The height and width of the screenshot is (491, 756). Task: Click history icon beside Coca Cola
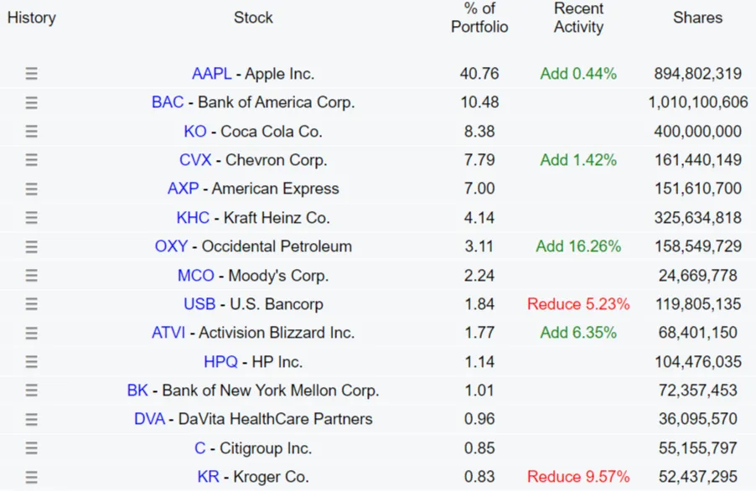pyautogui.click(x=31, y=132)
